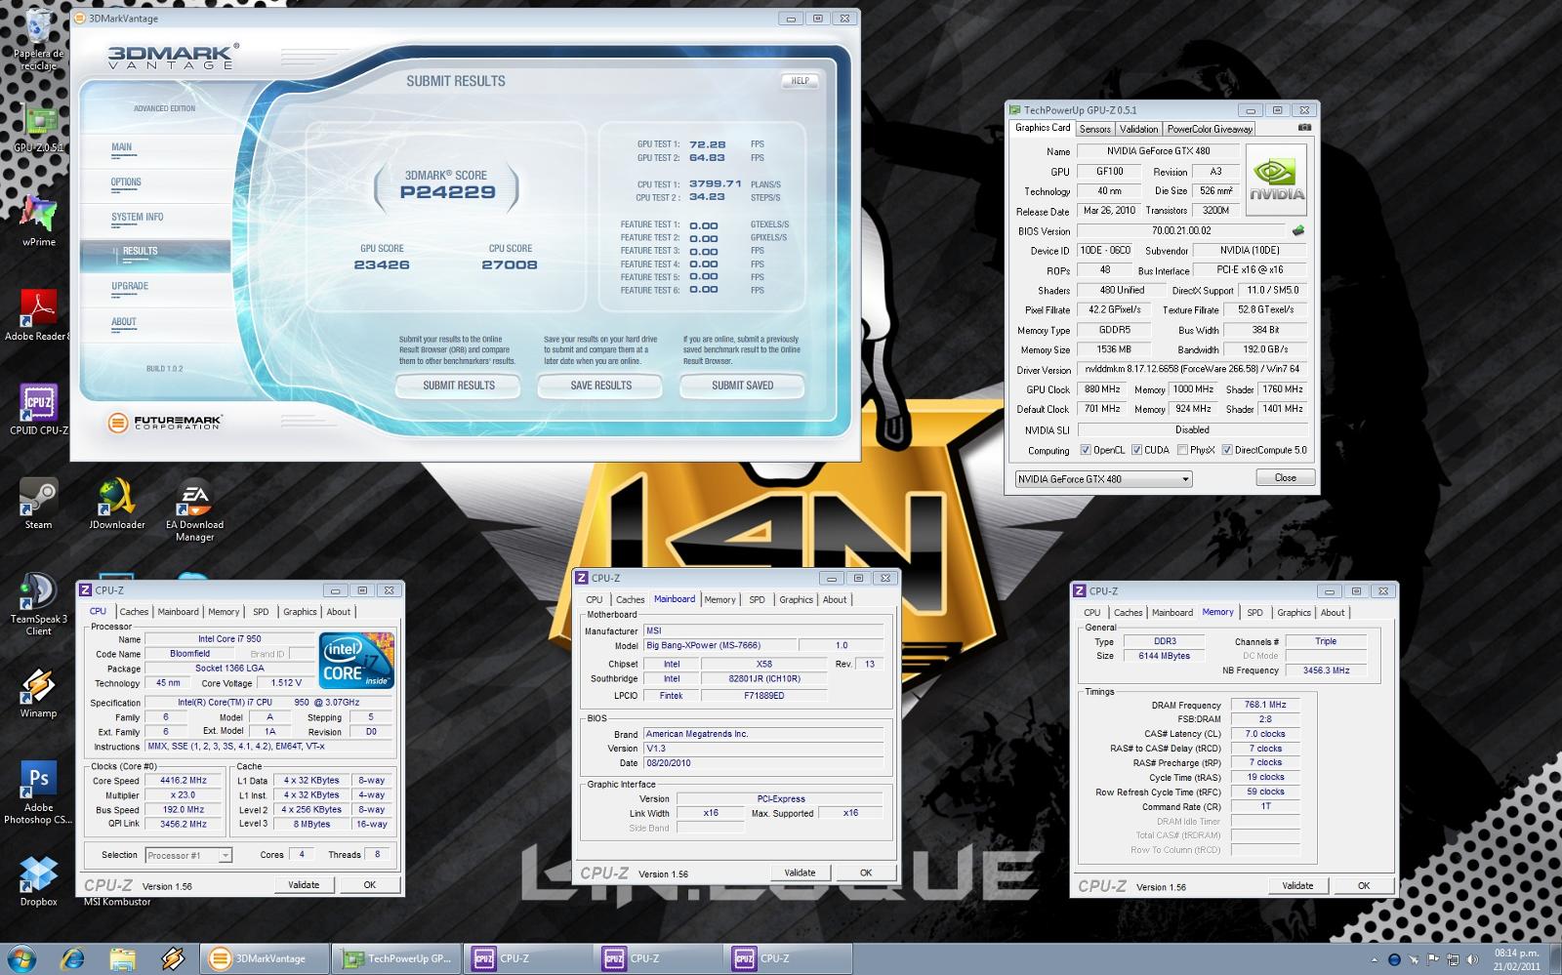Screen dimensions: 1562x975
Task: Click the SAVE RESULTS button
Action: pos(600,386)
